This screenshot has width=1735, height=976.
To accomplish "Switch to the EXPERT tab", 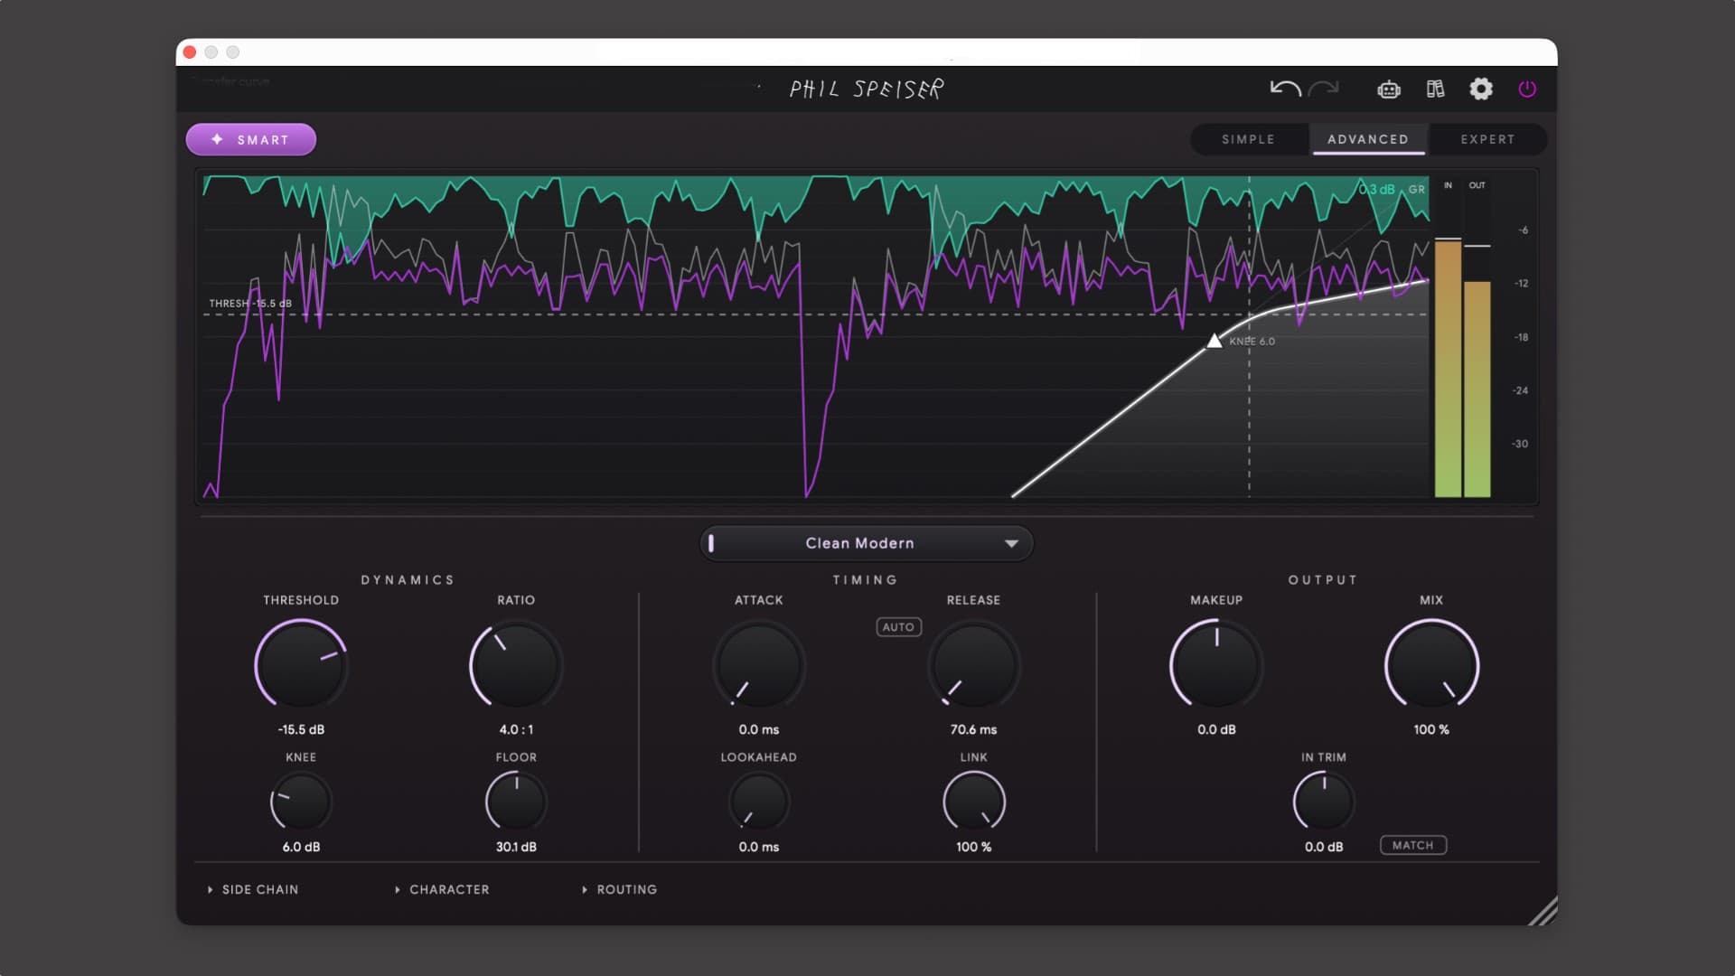I will click(x=1487, y=139).
